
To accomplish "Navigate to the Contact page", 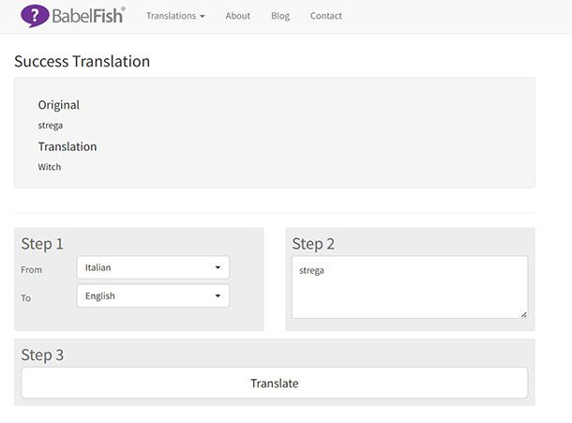I will coord(326,16).
